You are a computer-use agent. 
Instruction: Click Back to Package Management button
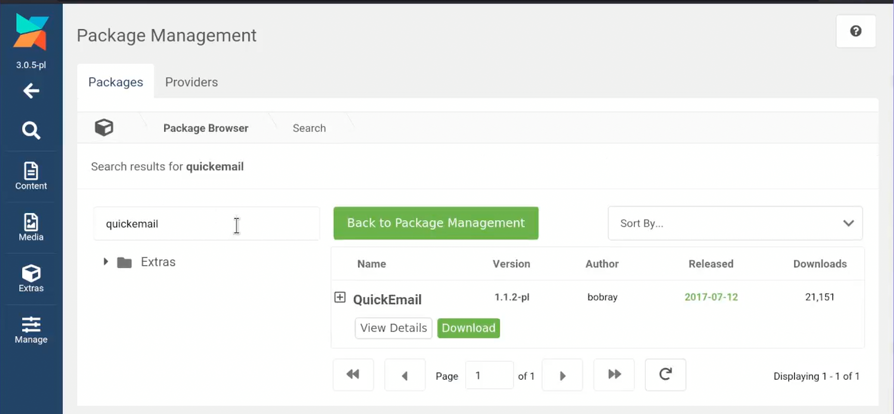click(435, 223)
